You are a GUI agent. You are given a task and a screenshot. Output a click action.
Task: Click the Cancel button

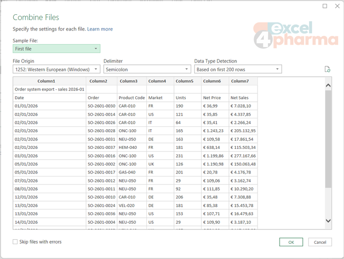coord(320,242)
